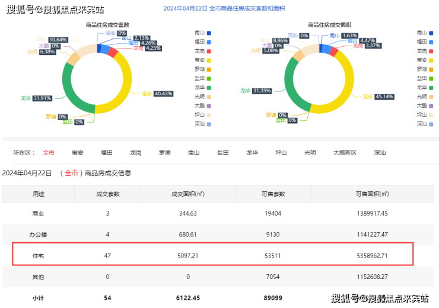
Task: Toggle 福田 legend swatch in 成交面积 chart
Action: click(431, 42)
